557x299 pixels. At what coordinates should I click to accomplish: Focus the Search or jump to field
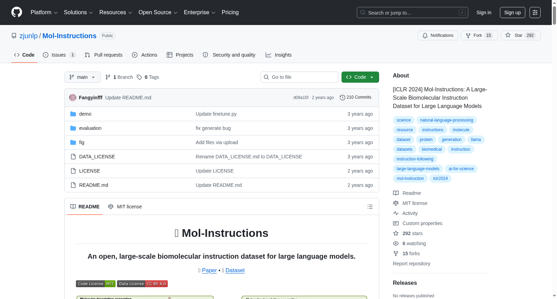413,13
